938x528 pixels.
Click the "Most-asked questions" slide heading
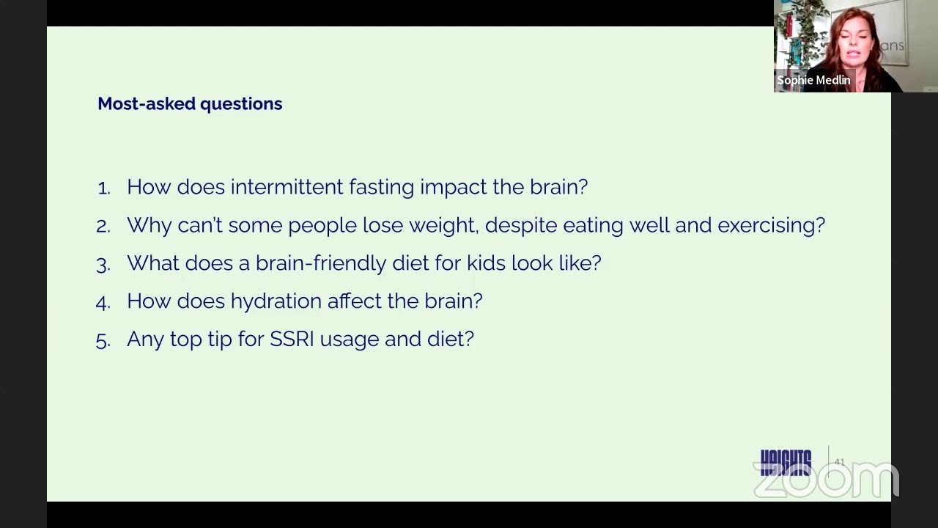190,104
